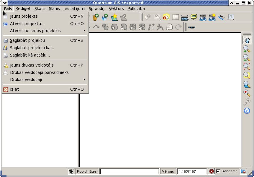Click the Zoom last red arrow icon

[247, 93]
